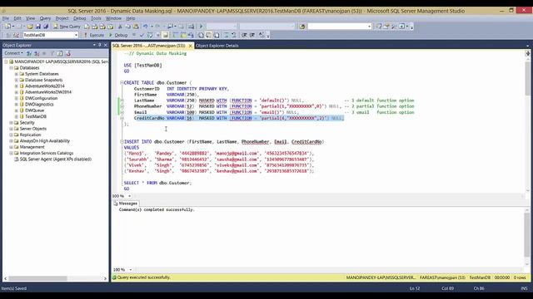The width and height of the screenshot is (533, 299).
Task: Click the Connect dropdown in Object Explorer
Action: (13, 53)
